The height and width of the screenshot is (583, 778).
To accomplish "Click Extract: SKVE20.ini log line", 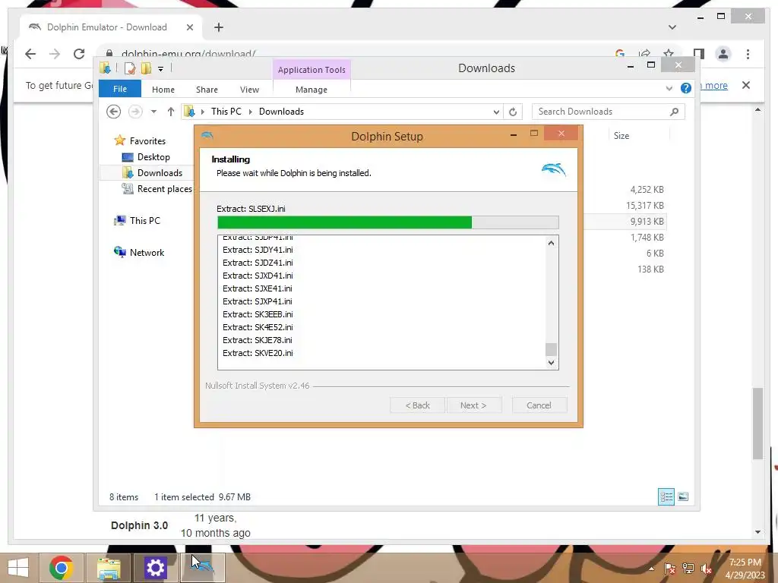I will click(x=258, y=353).
